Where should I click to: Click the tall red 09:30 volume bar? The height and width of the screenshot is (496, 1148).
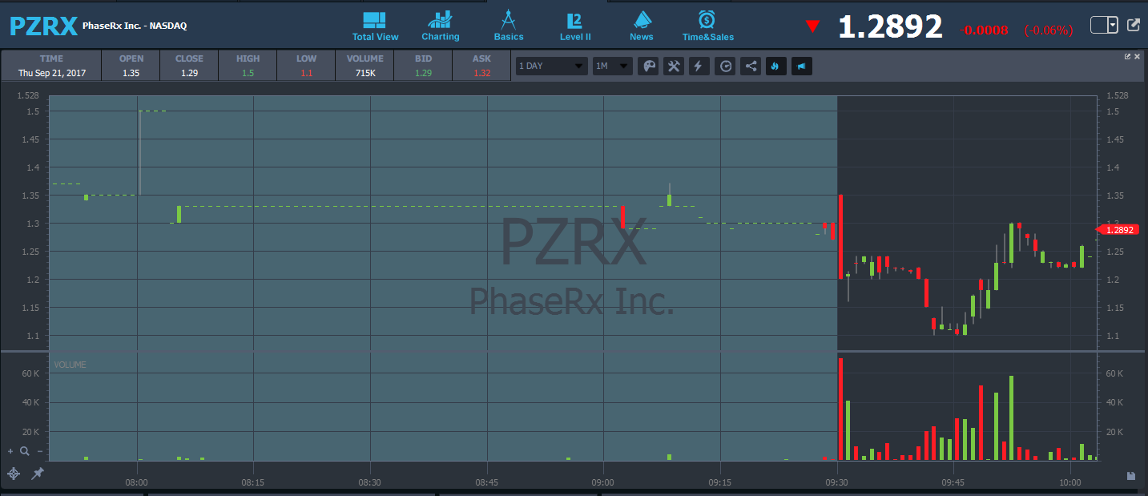click(x=840, y=409)
